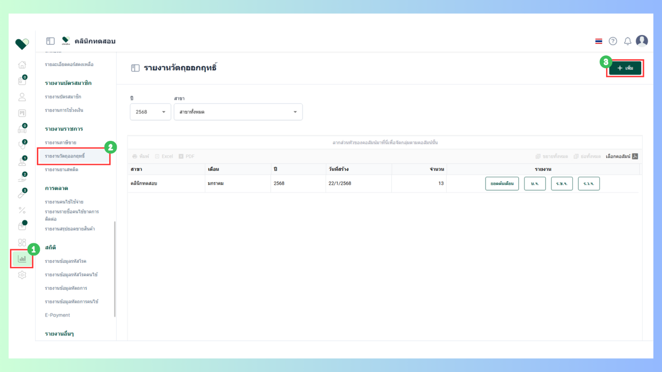Open the ปี year dropdown

click(x=150, y=112)
